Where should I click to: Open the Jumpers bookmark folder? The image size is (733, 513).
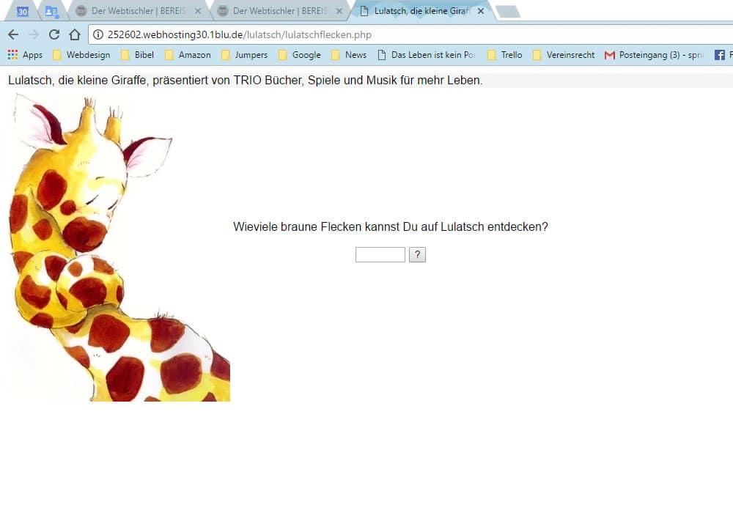pos(245,55)
